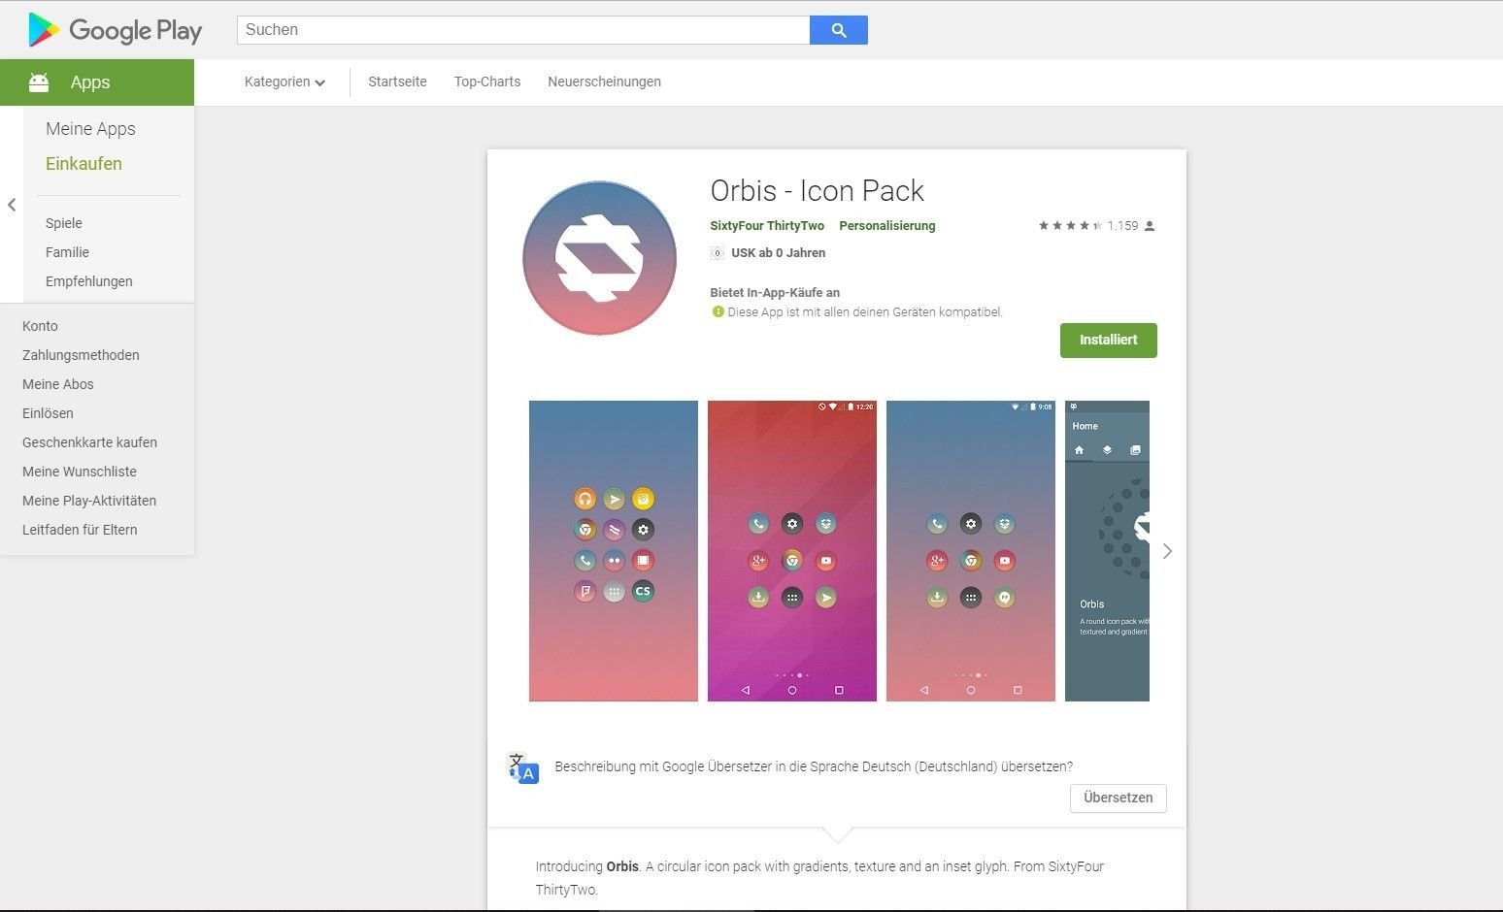Click the Apps header in the sidebar
The width and height of the screenshot is (1503, 912).
pyautogui.click(x=97, y=82)
